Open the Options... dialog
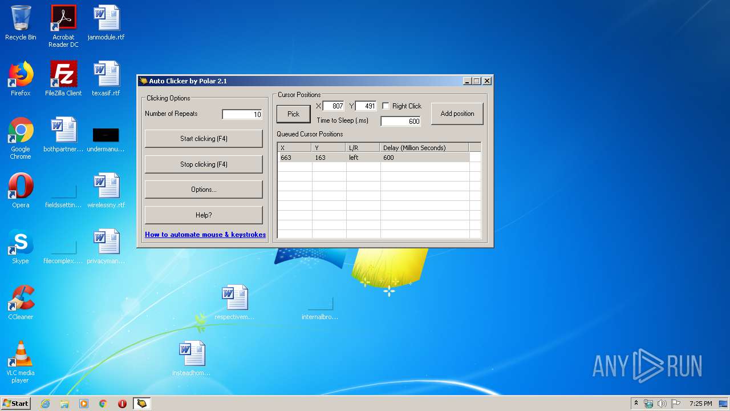730x411 pixels. click(x=204, y=190)
